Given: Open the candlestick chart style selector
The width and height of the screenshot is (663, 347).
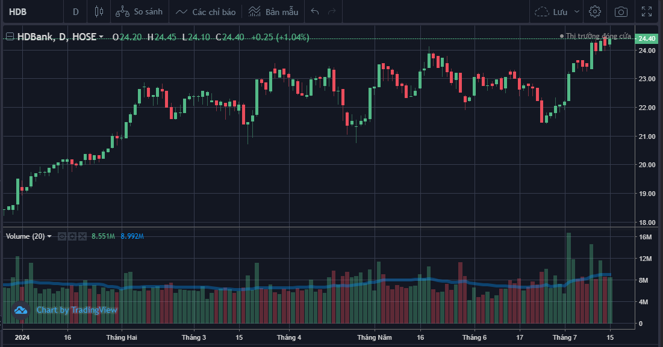Looking at the screenshot, I should 99,11.
